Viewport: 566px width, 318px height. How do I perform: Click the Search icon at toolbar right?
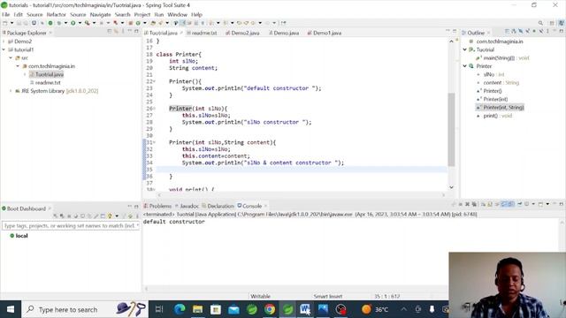point(540,23)
